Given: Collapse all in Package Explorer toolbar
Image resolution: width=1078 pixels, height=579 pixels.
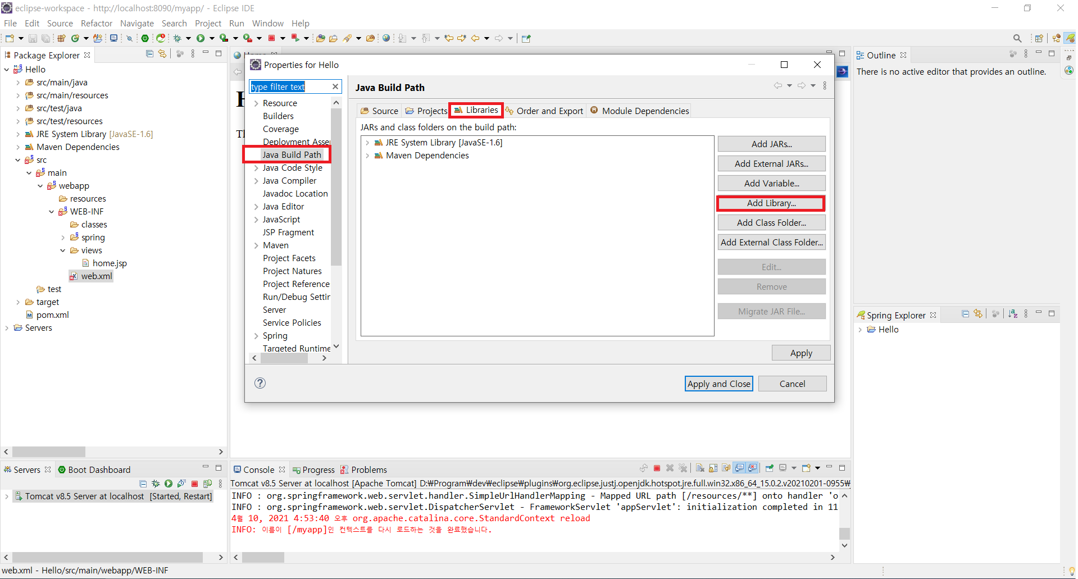Looking at the screenshot, I should pos(149,54).
